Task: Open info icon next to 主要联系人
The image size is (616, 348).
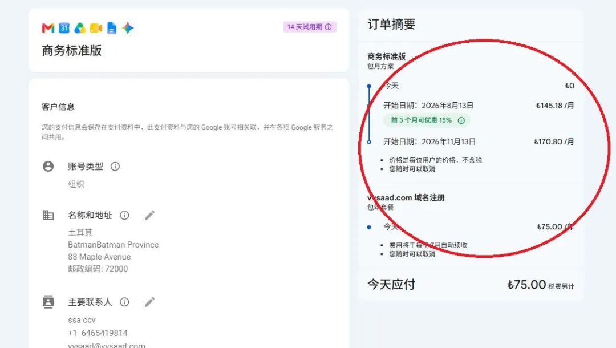Action: pos(124,302)
